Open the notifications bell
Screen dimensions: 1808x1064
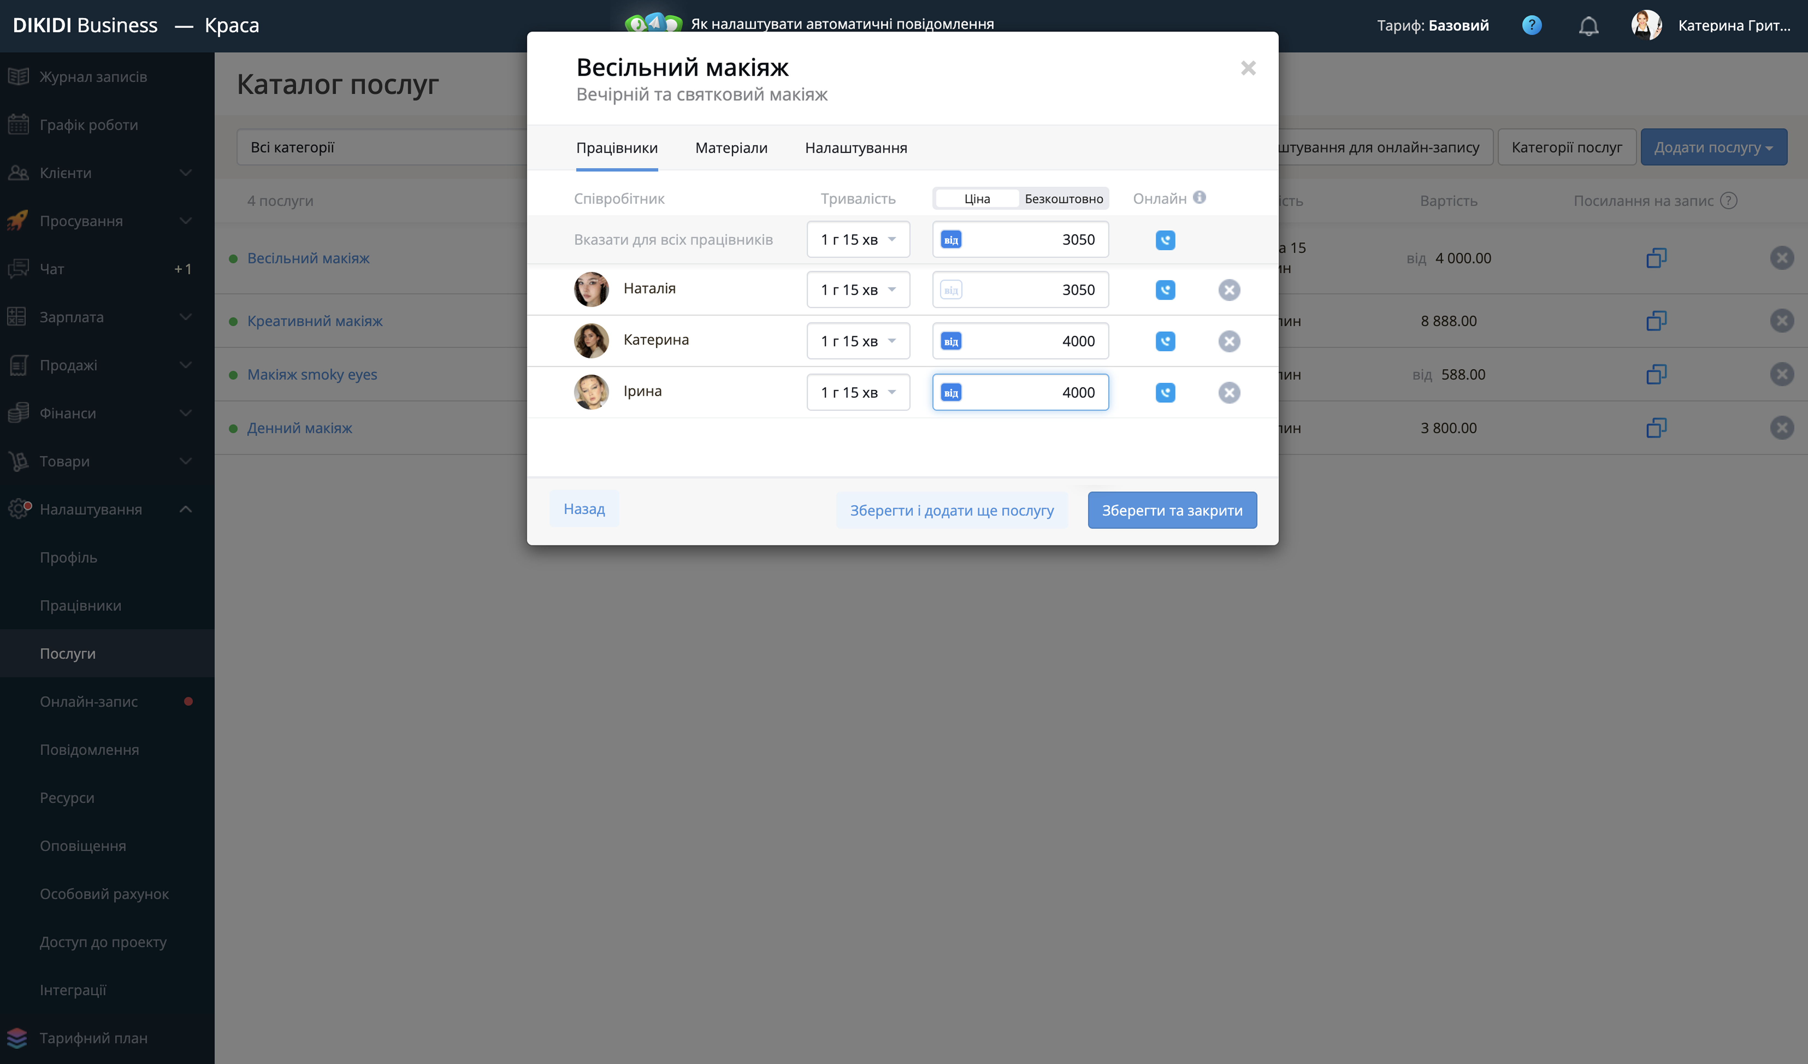point(1588,26)
